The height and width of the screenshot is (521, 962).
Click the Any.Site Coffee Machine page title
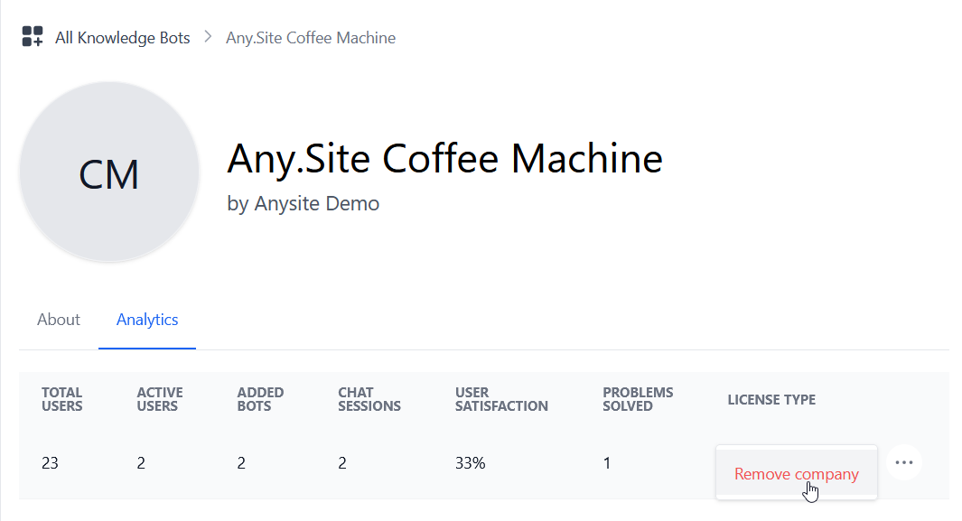coord(444,159)
